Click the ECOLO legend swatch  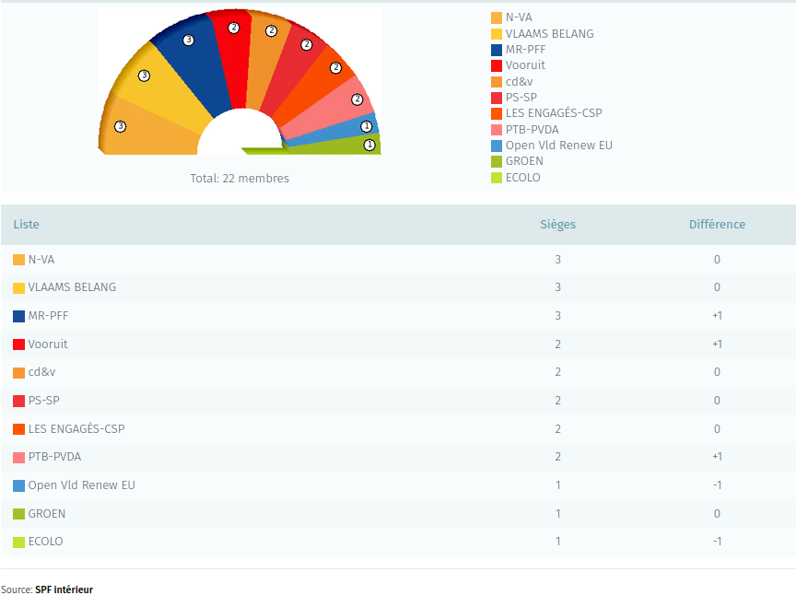pyautogui.click(x=497, y=178)
